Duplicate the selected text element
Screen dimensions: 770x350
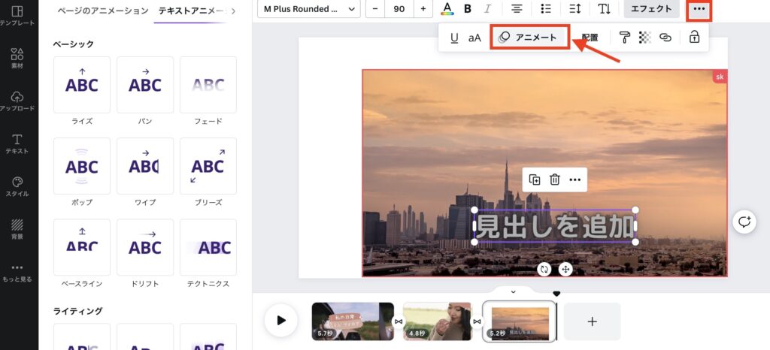point(535,180)
